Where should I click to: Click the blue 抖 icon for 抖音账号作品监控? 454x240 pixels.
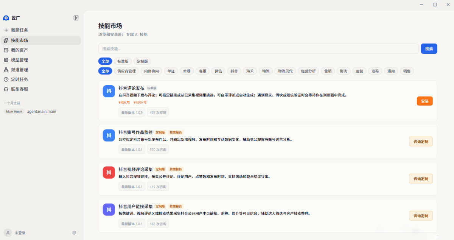pyautogui.click(x=109, y=136)
